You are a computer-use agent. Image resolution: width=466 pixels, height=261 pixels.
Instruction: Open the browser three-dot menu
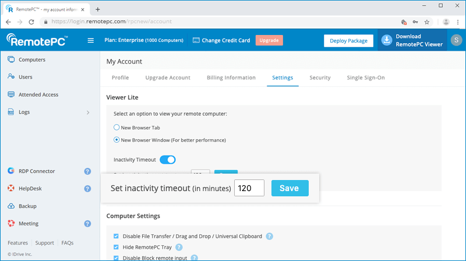[x=458, y=22]
